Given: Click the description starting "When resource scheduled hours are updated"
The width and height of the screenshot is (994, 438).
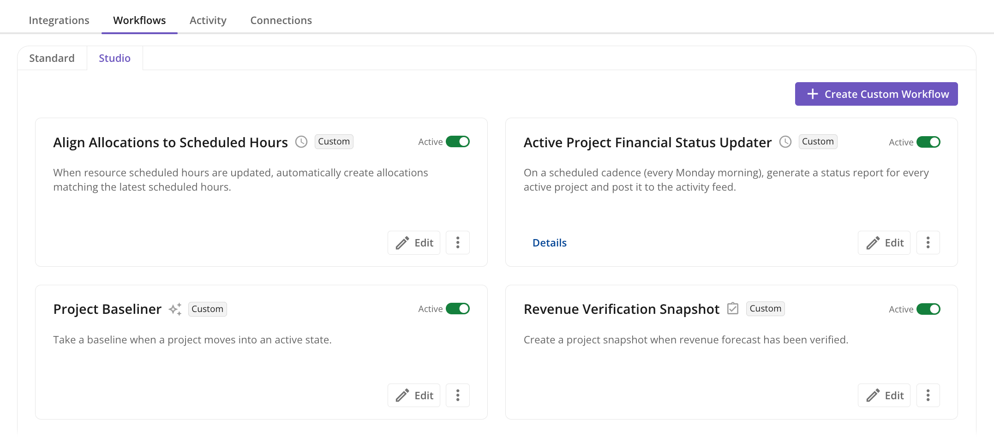Looking at the screenshot, I should coord(240,180).
